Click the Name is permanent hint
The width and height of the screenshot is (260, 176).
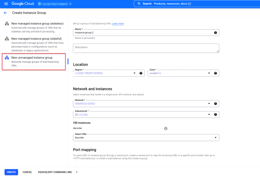(x=85, y=38)
